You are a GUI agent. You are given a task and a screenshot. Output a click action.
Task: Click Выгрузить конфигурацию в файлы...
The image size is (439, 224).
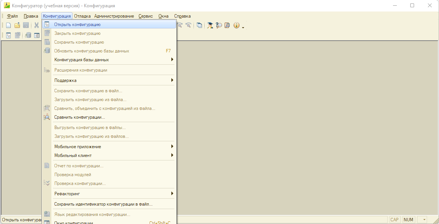tap(109, 128)
